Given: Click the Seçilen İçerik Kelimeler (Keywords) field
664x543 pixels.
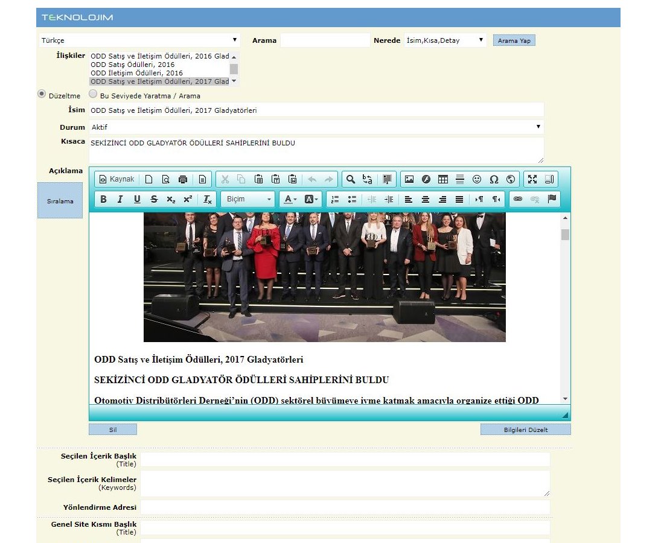Looking at the screenshot, I should [345, 483].
